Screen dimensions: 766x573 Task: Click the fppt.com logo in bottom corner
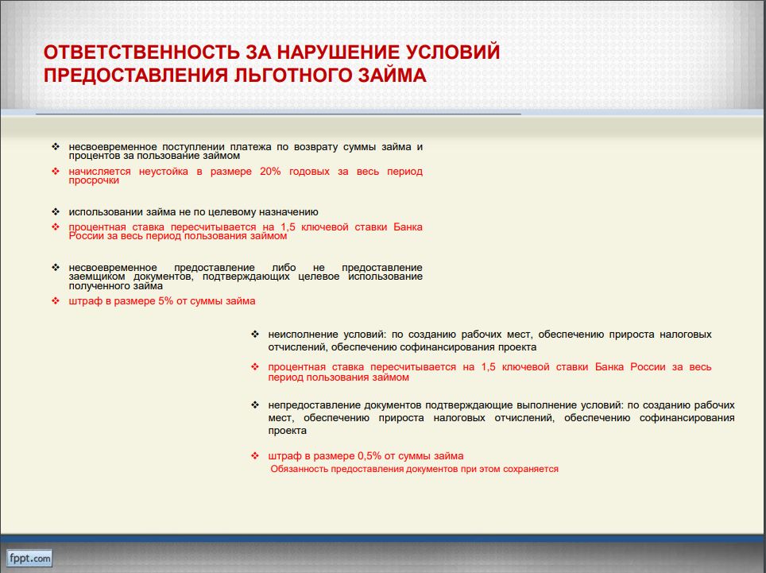pos(30,558)
